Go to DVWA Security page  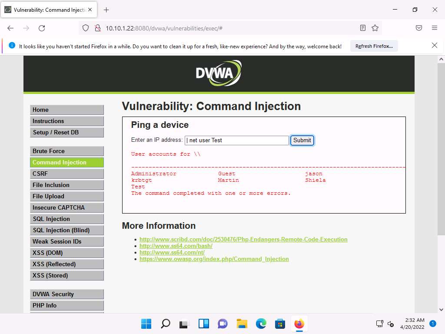click(x=67, y=294)
